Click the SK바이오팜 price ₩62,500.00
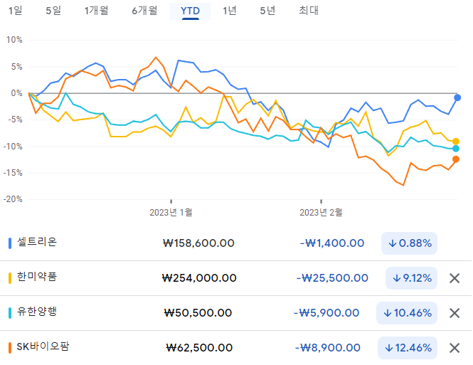This screenshot has height=365, width=473. 199,348
